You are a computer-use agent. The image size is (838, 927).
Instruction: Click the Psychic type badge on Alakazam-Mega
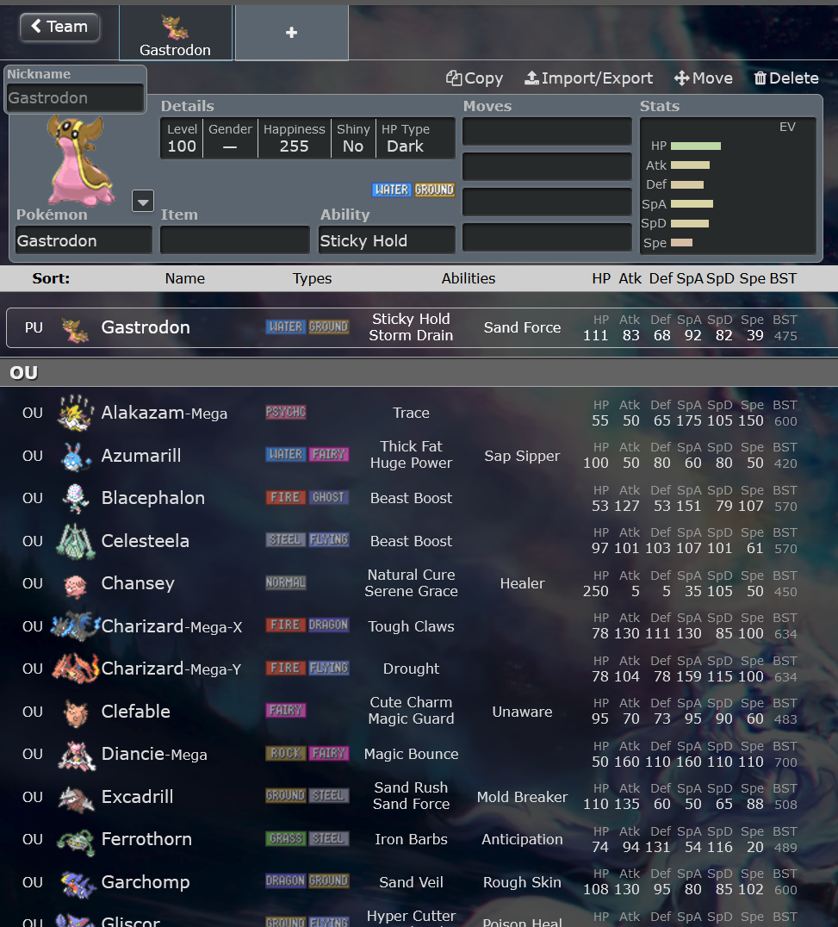click(286, 412)
